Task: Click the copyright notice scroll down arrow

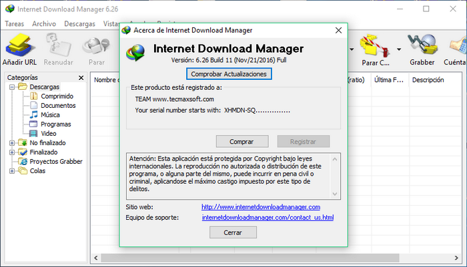Action: point(335,194)
